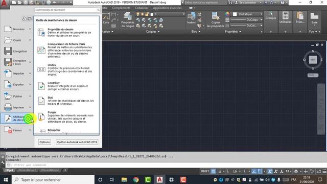Show recent documents icon in application menu

tap(25, 18)
